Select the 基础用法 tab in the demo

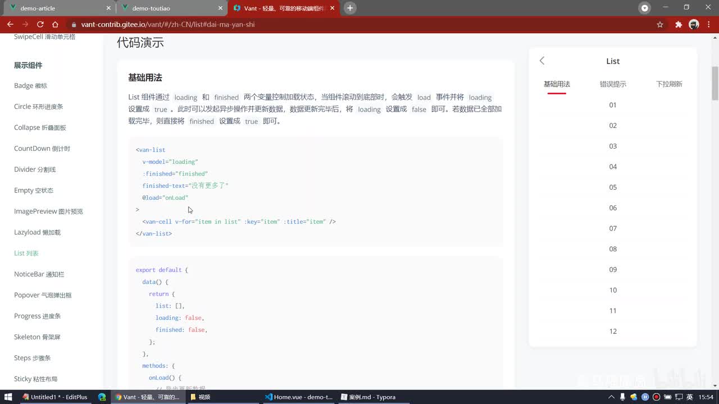click(557, 84)
